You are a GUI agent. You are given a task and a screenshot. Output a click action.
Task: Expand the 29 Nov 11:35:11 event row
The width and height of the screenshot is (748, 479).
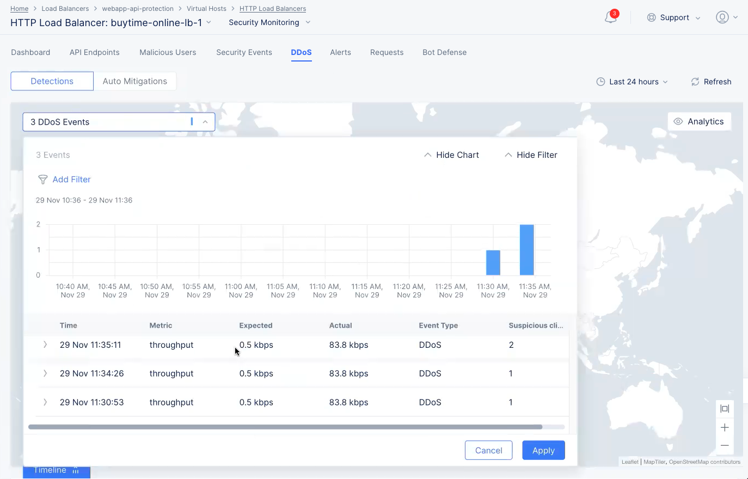pyautogui.click(x=45, y=345)
